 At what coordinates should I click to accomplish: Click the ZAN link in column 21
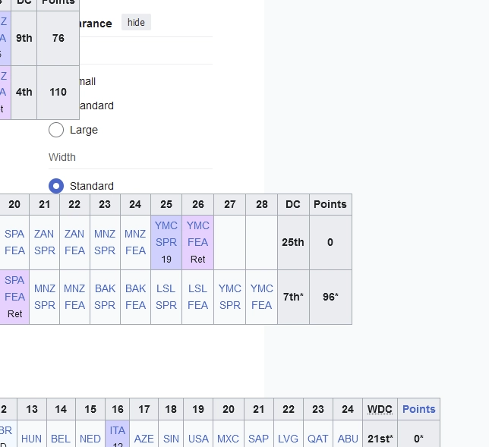pyautogui.click(x=44, y=234)
